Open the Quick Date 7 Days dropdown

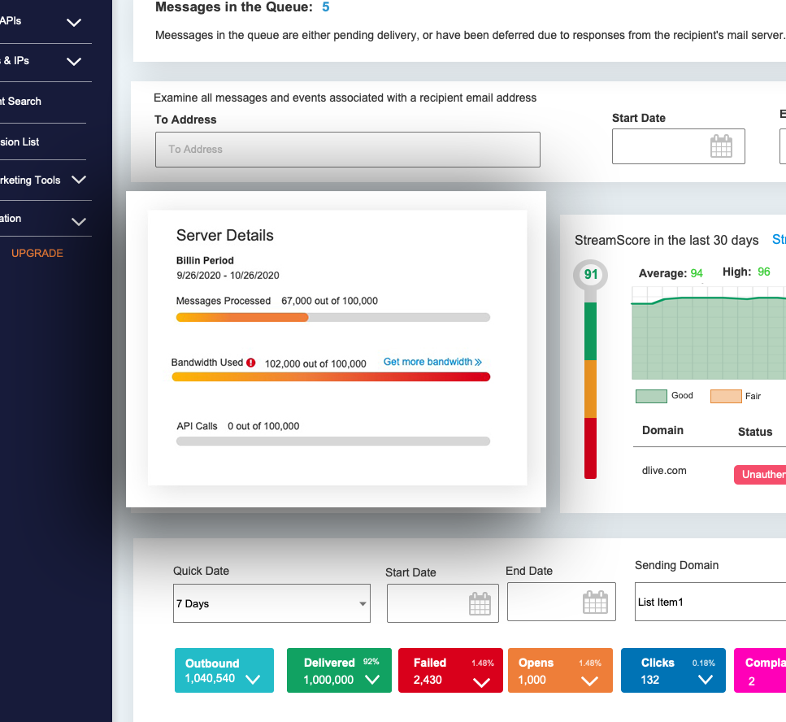click(271, 603)
